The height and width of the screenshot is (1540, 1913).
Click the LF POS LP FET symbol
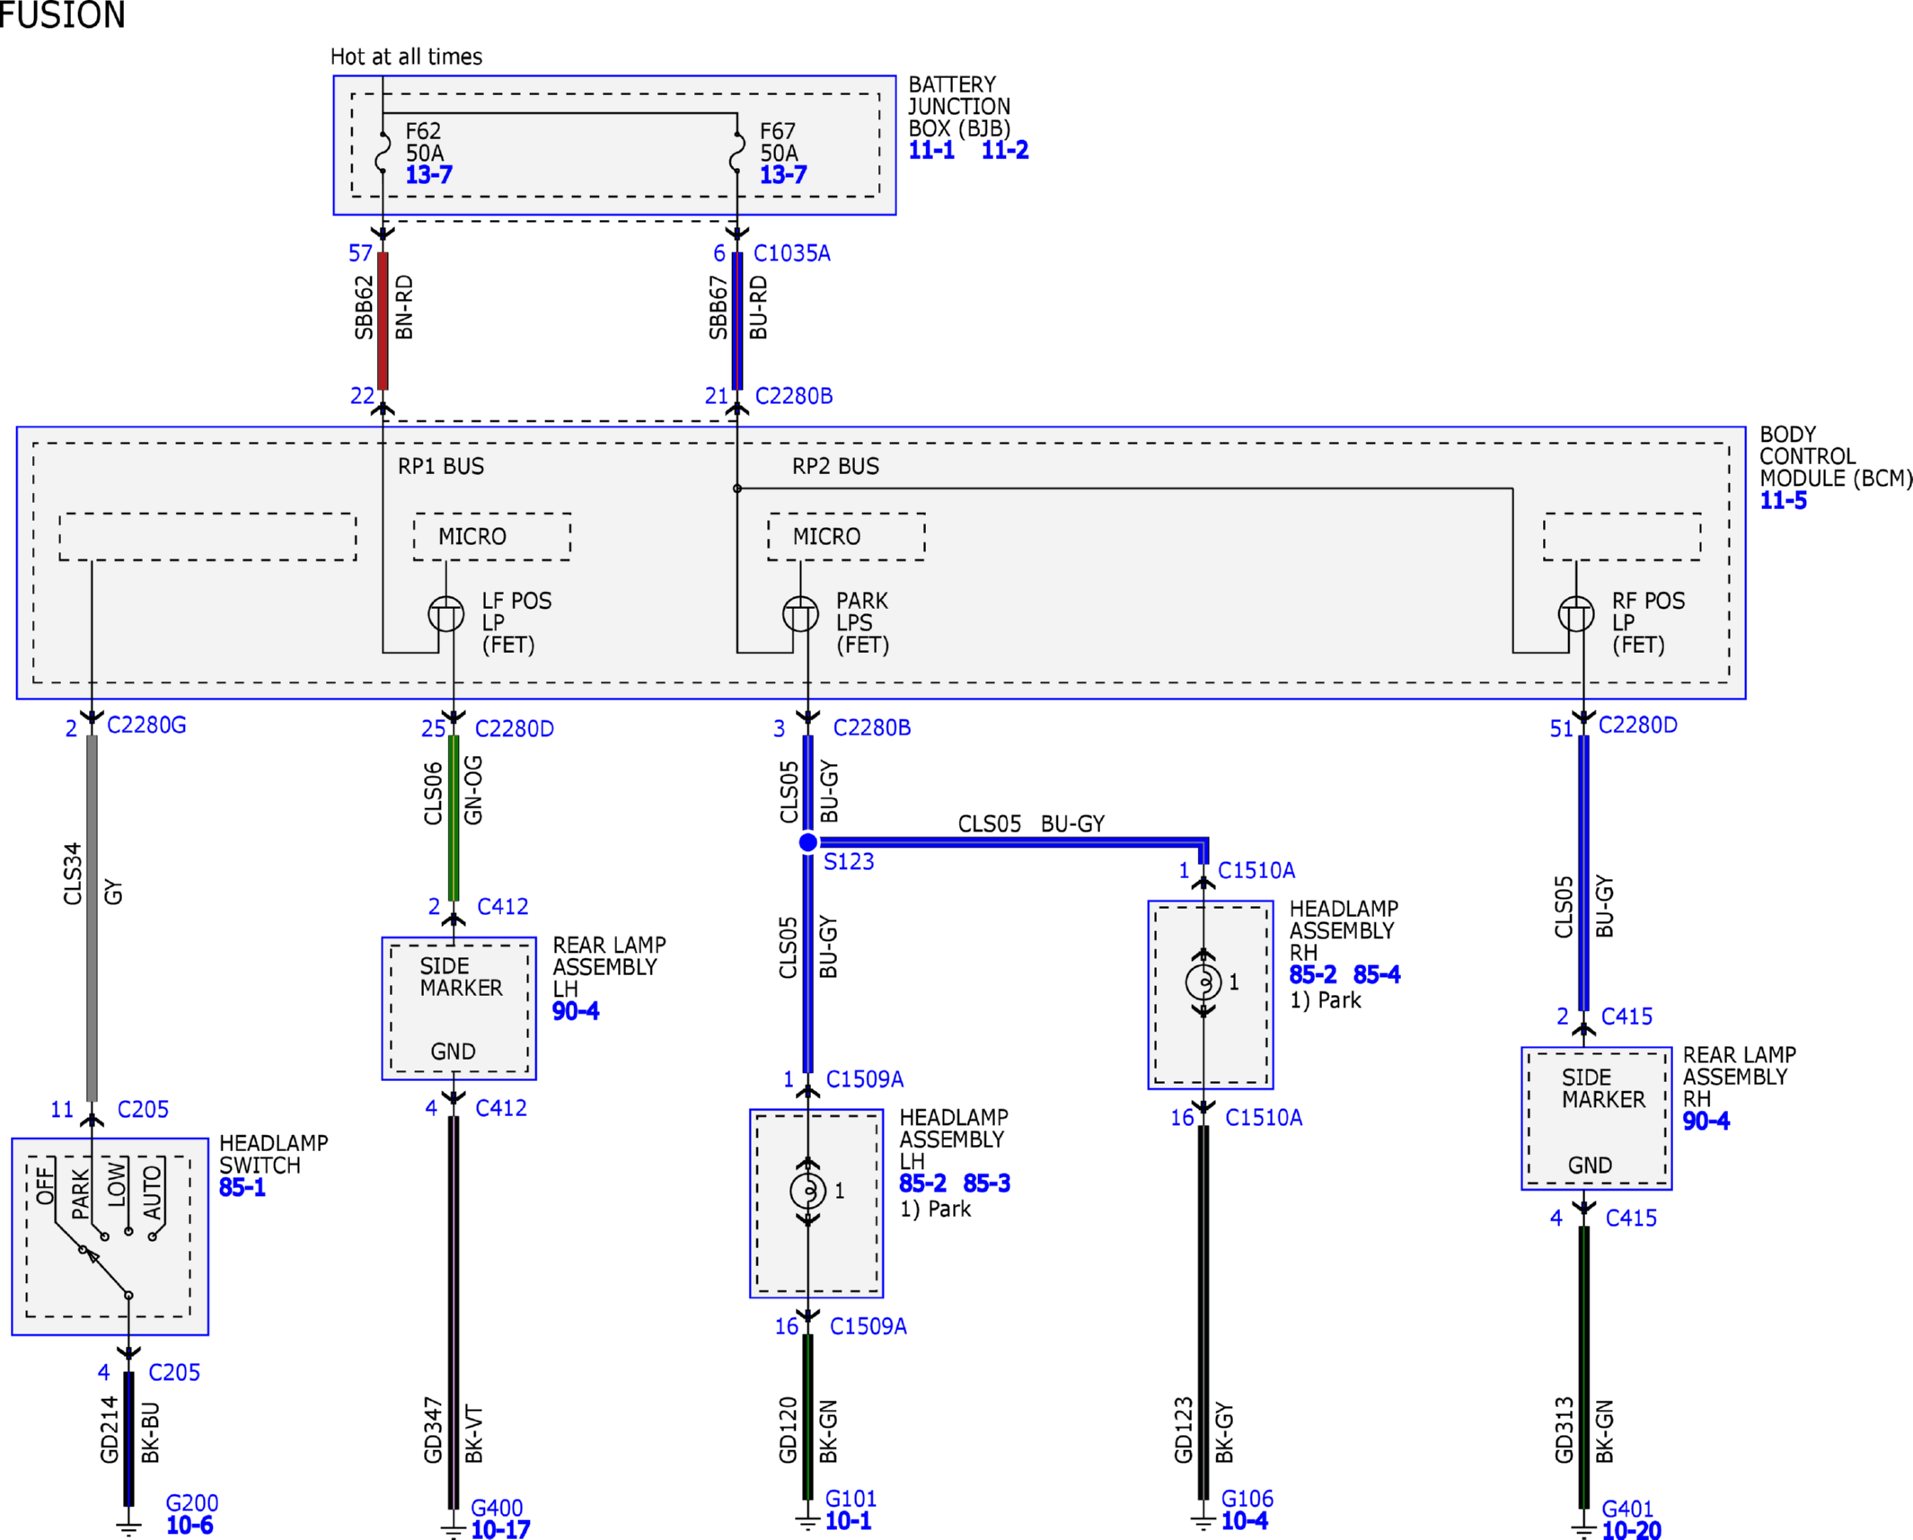tap(446, 614)
